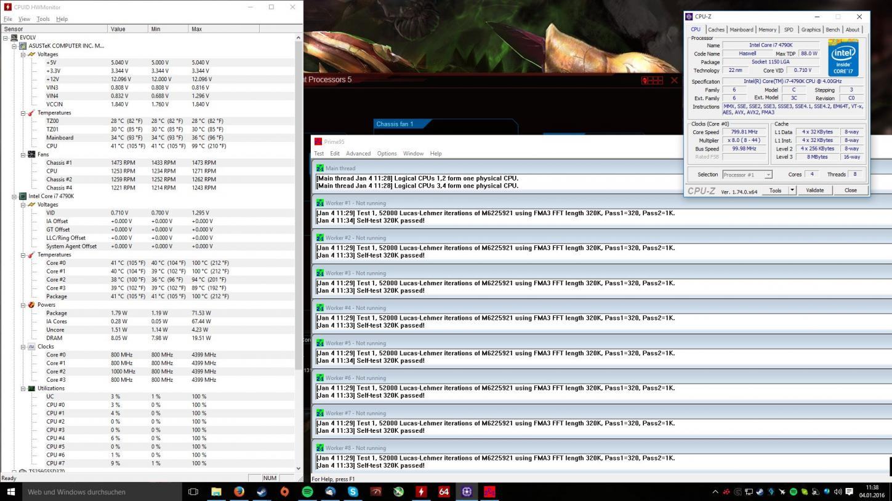The image size is (892, 501).
Task: Click the Worker #7 icon in Prime95
Action: pos(319,413)
